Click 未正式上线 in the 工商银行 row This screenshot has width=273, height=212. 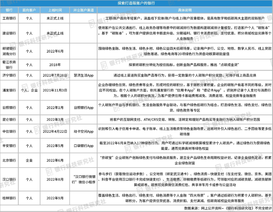click(55, 18)
